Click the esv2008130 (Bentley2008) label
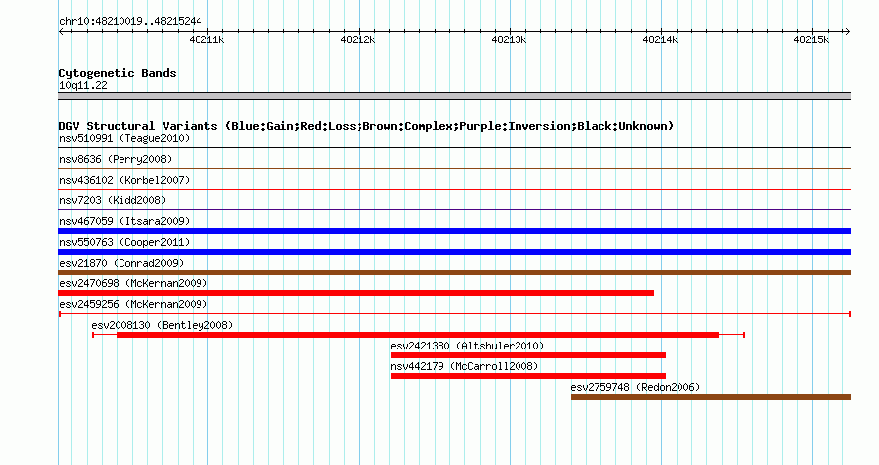Image resolution: width=879 pixels, height=465 pixels. pyautogui.click(x=162, y=325)
